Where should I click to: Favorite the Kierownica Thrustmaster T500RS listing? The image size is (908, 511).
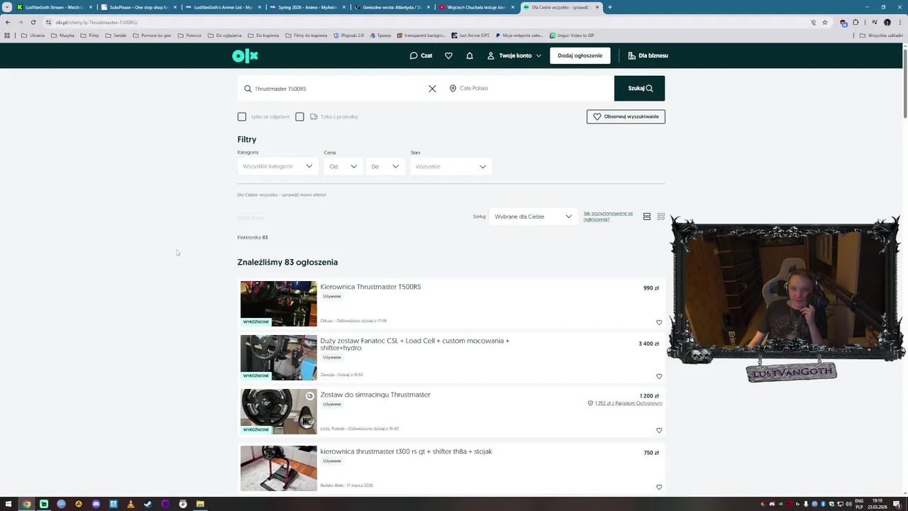coord(659,322)
